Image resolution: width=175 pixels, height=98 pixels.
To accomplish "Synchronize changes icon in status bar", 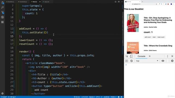I will (x=9, y=97).
